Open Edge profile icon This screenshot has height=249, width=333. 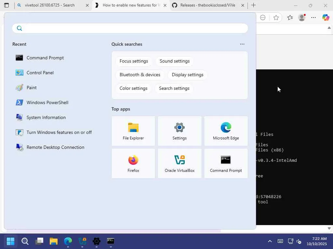[x=302, y=18]
